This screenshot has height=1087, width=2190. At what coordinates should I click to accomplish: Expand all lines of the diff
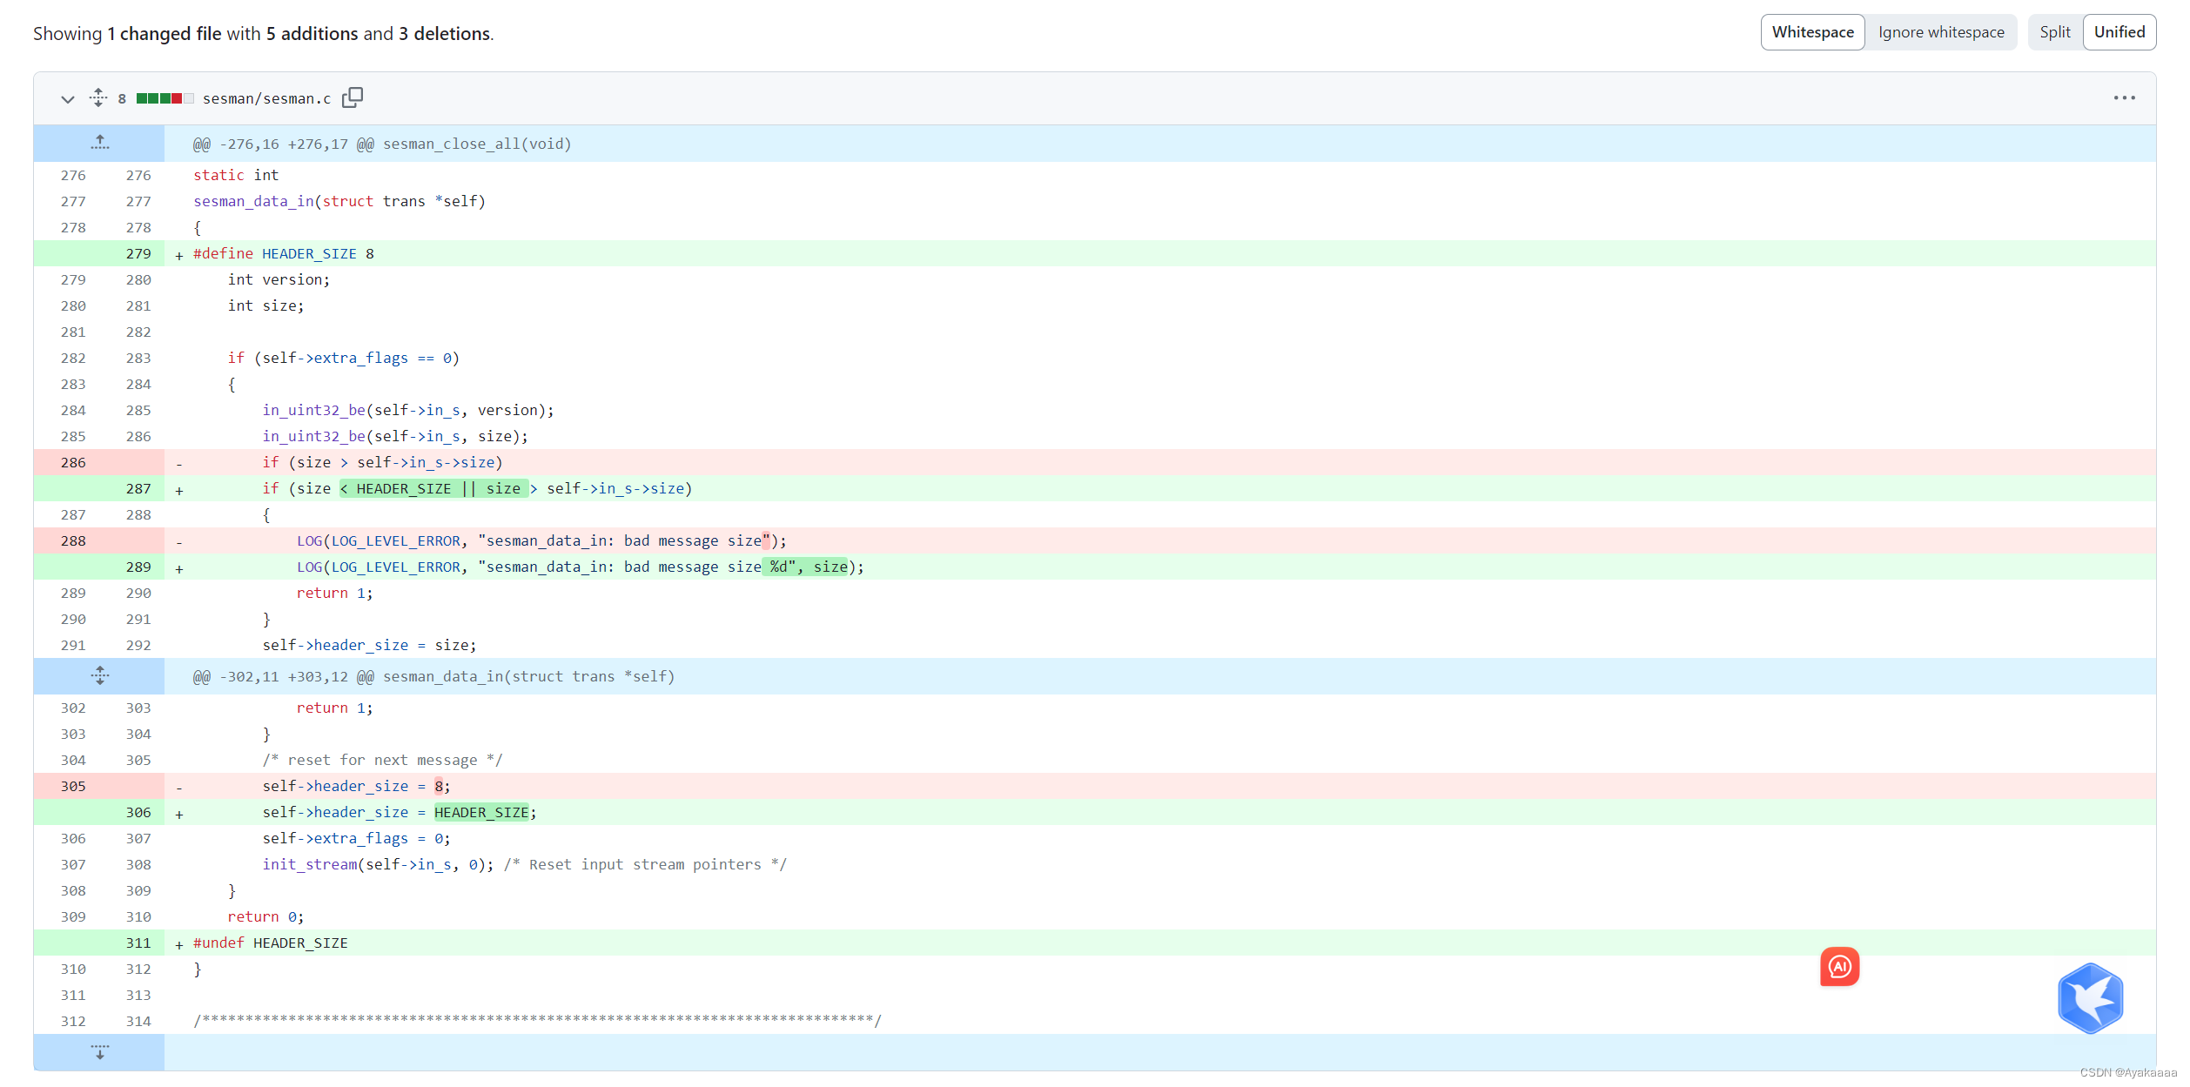pyautogui.click(x=98, y=97)
